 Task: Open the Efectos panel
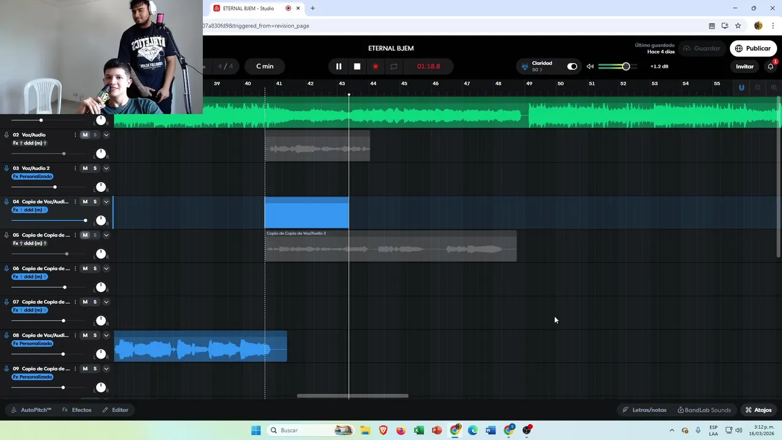point(77,410)
